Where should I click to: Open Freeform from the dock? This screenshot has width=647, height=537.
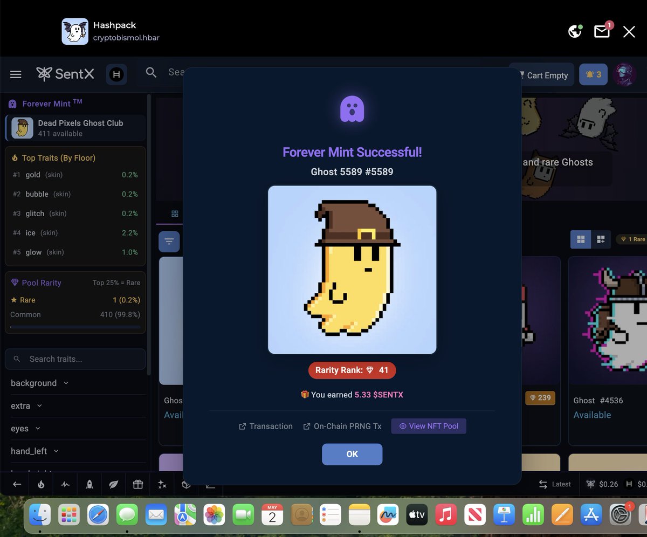click(x=388, y=515)
